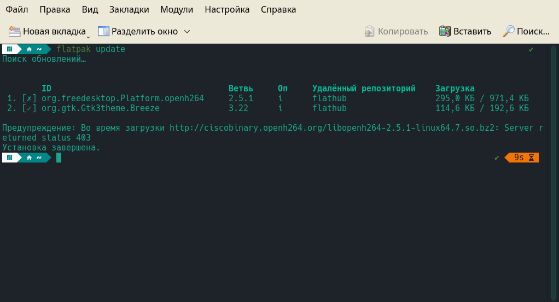This screenshot has width=559, height=302.
Task: Open the Закладки menu
Action: (x=129, y=9)
